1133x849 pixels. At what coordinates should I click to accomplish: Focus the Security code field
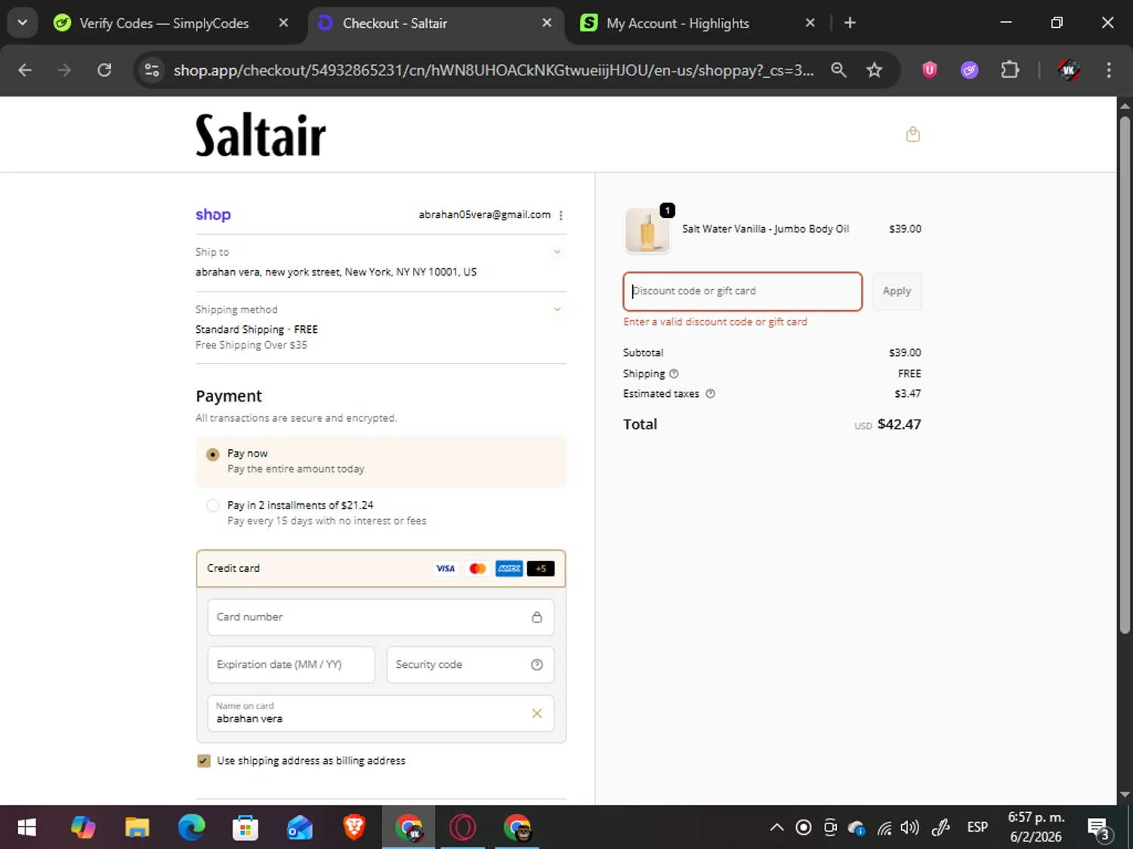pos(470,665)
